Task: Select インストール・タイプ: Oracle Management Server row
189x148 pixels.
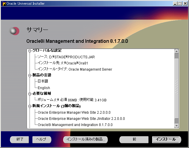Action: click(75, 69)
